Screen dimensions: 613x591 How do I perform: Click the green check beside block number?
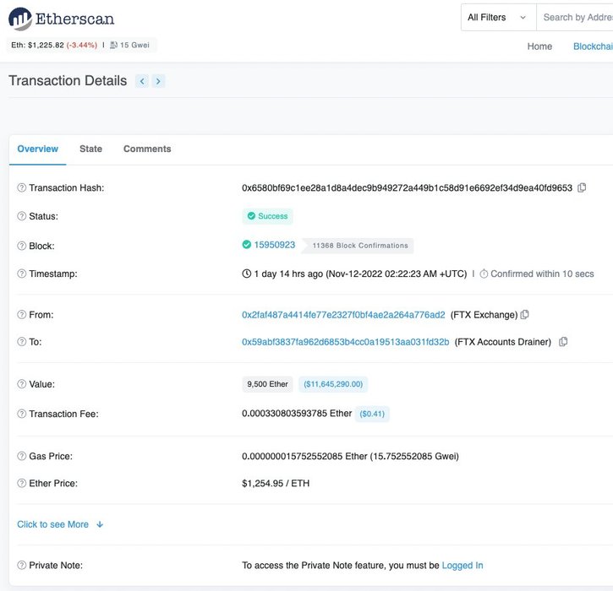point(246,245)
